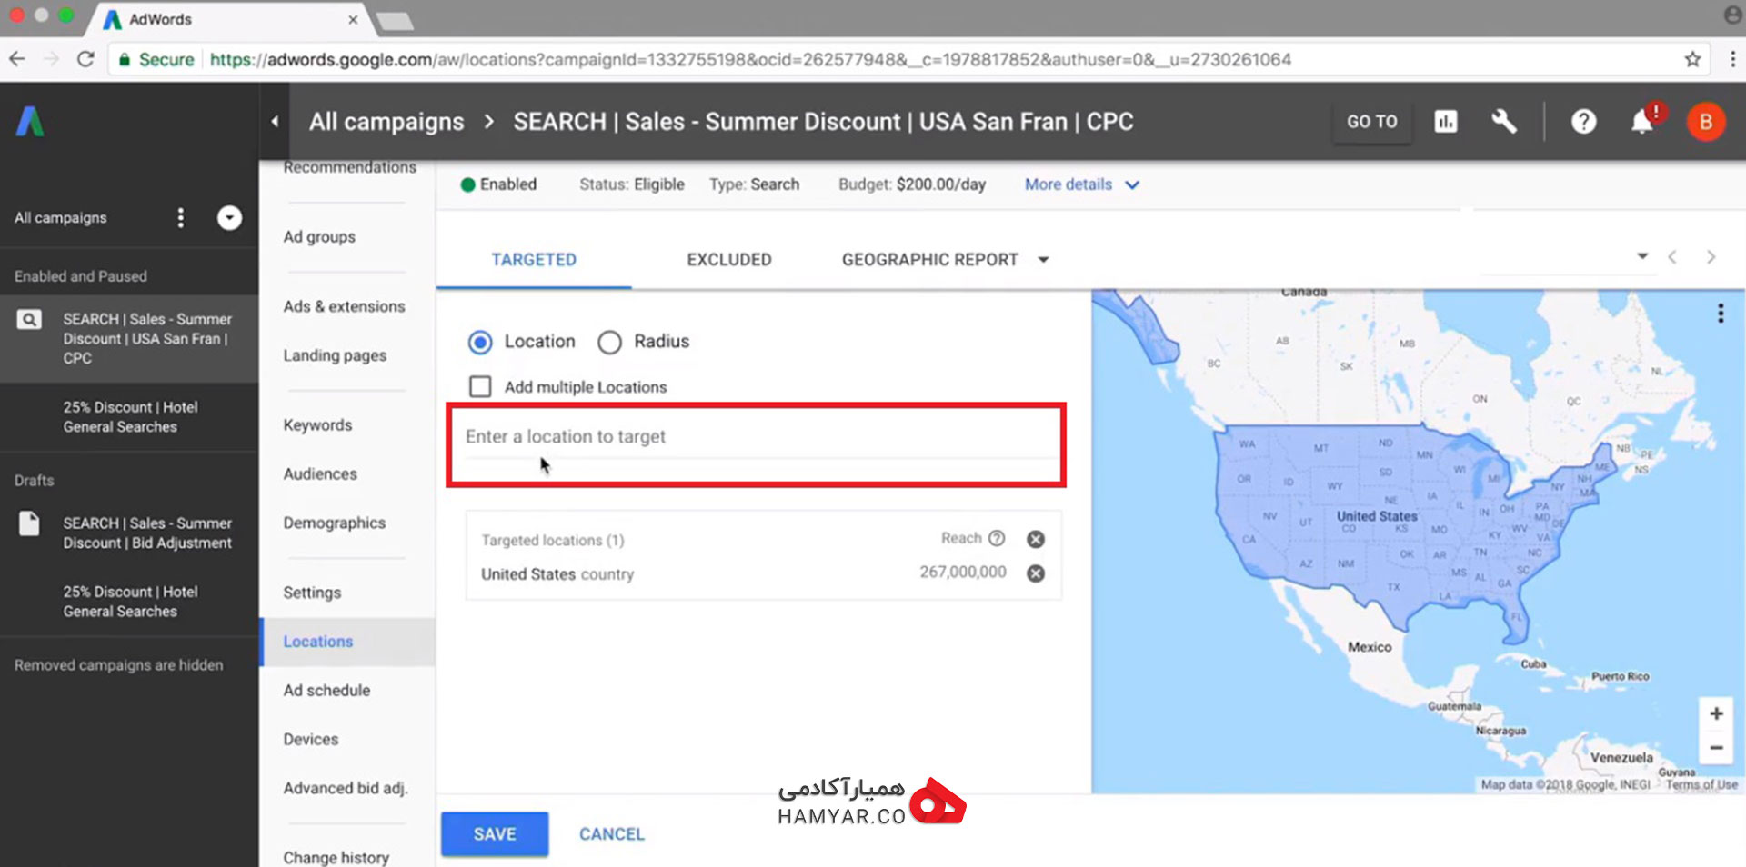Open the account avatar B
This screenshot has width=1746, height=867.
pos(1706,121)
